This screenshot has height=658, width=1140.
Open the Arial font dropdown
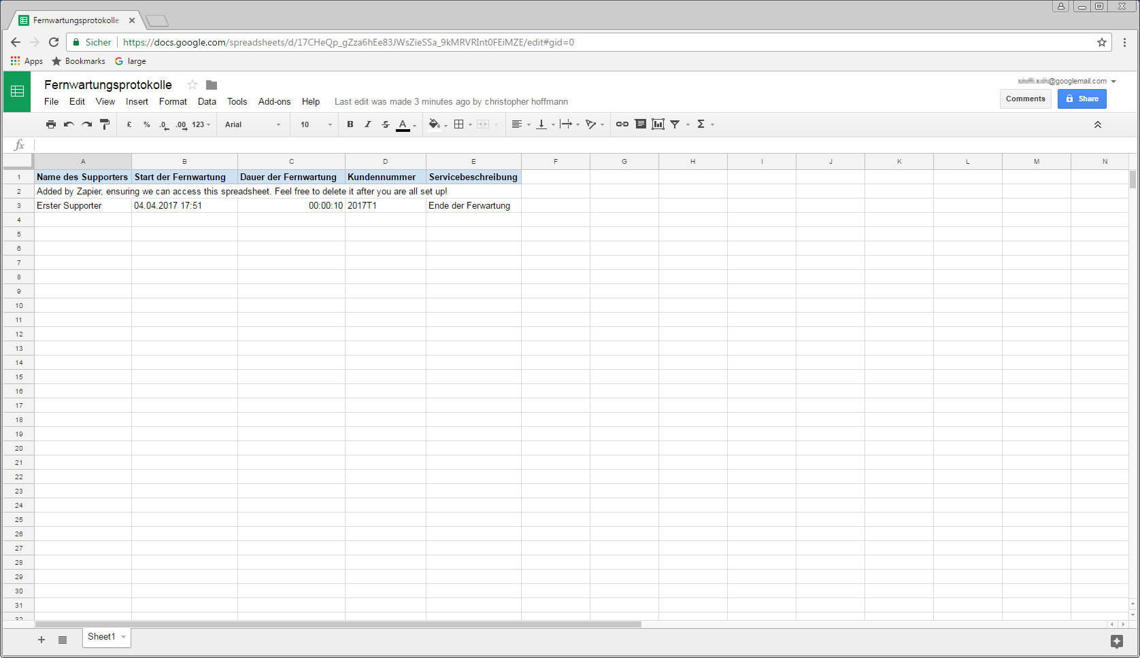tap(252, 124)
